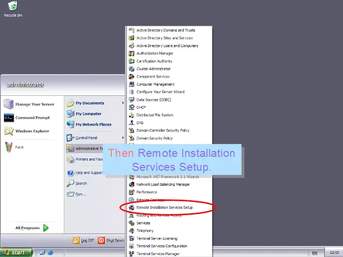The height and width of the screenshot is (257, 343).
Task: Expand the All Programs arrow
Action: 46,228
